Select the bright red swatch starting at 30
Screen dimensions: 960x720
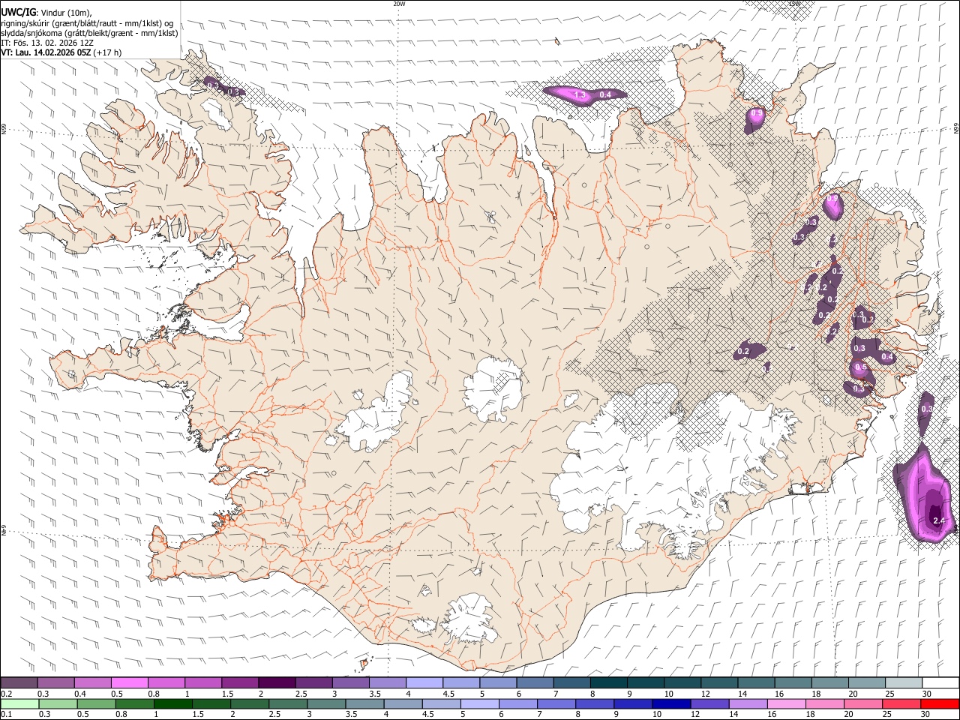(x=940, y=703)
